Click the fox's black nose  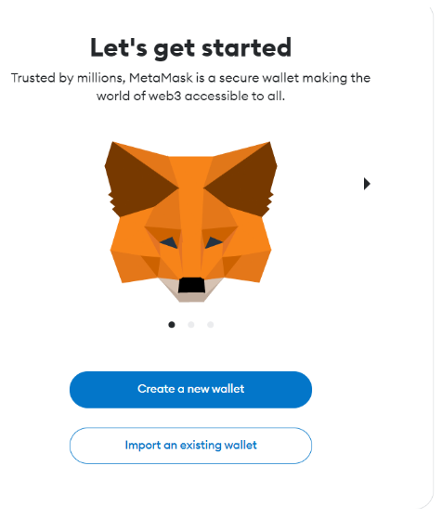click(x=191, y=285)
